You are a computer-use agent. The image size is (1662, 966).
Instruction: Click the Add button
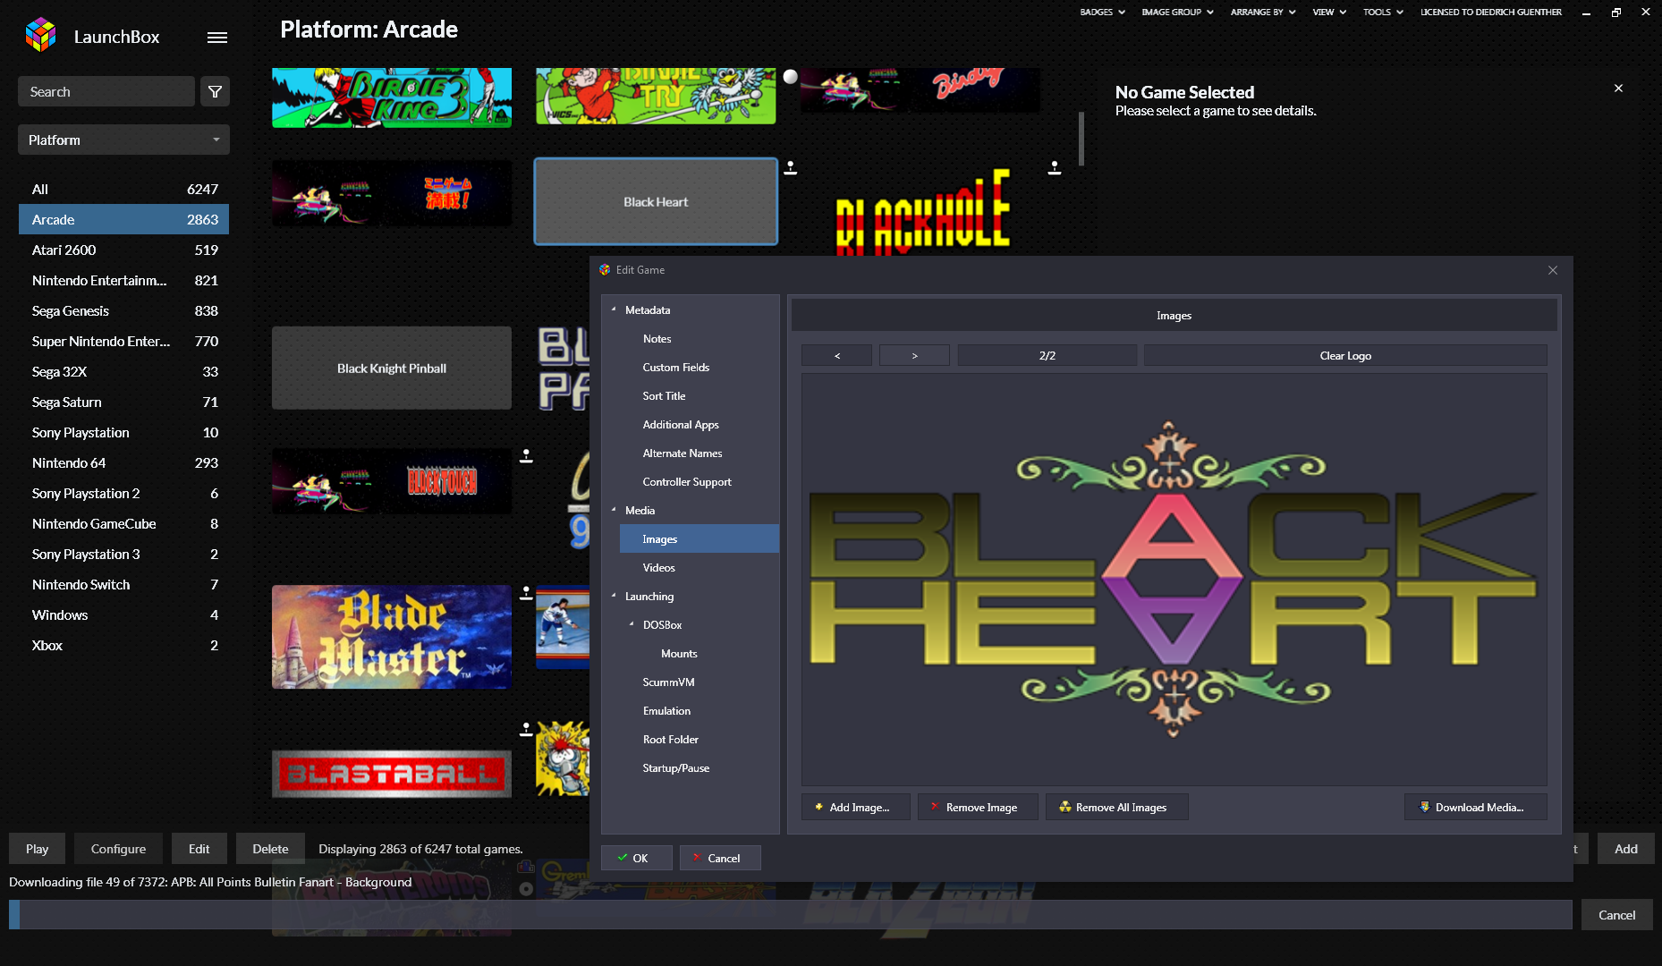coord(1625,849)
